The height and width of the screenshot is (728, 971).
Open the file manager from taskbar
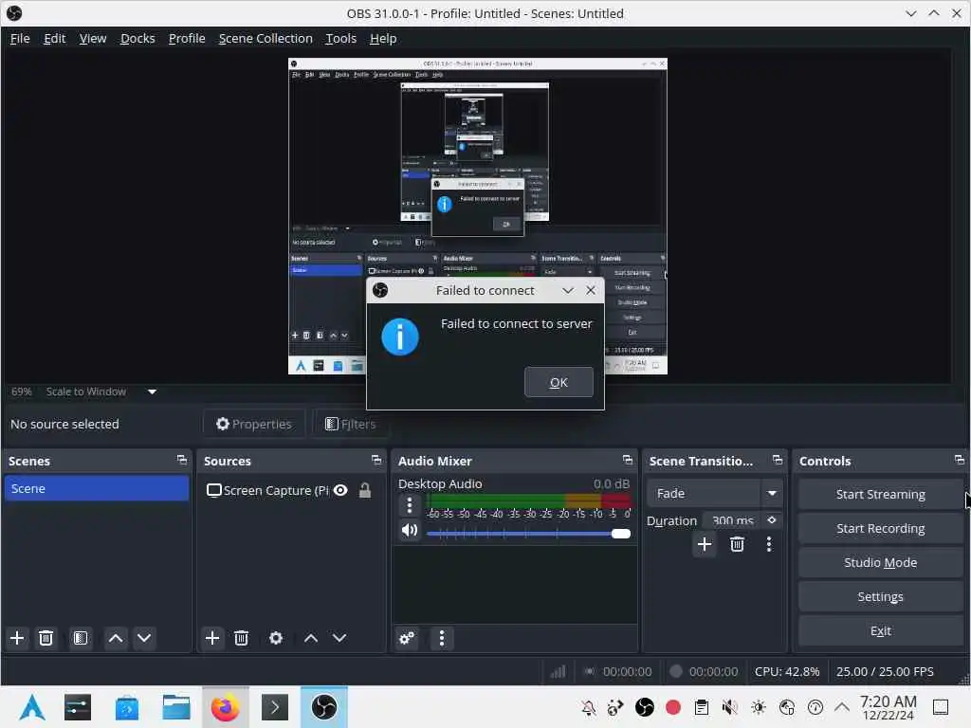(x=175, y=707)
